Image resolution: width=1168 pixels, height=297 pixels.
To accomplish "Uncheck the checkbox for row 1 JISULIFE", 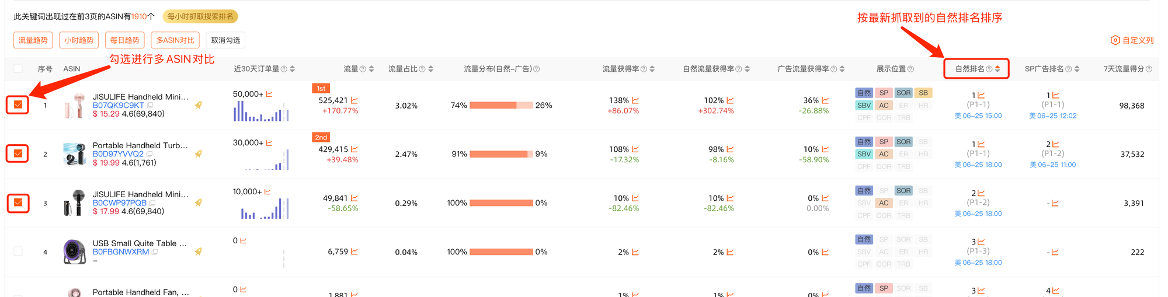I will click(18, 105).
